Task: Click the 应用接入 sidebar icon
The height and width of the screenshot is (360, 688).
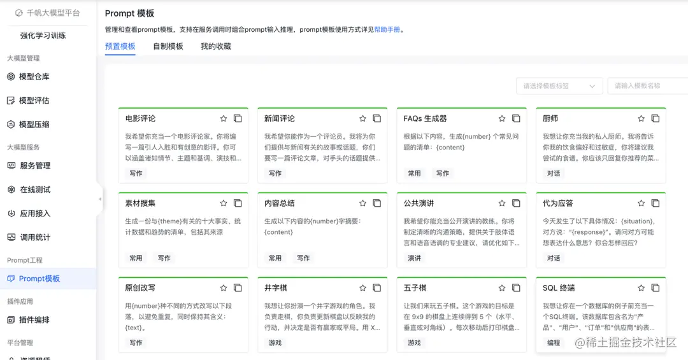Action: pos(11,213)
